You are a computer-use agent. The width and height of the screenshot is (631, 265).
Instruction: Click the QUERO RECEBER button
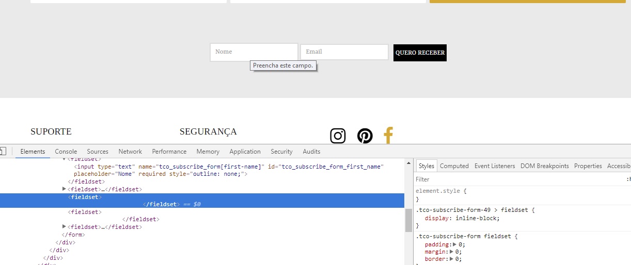[x=420, y=53]
